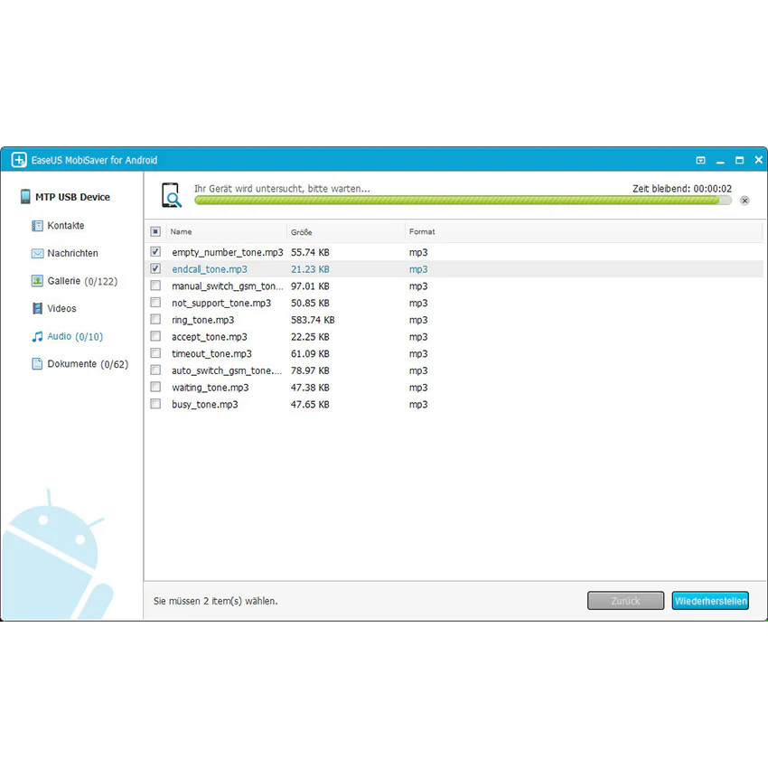Select the waiting_tone.mp3 file row

[454, 388]
